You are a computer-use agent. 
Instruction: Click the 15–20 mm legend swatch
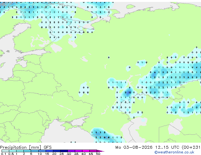tap(49, 151)
